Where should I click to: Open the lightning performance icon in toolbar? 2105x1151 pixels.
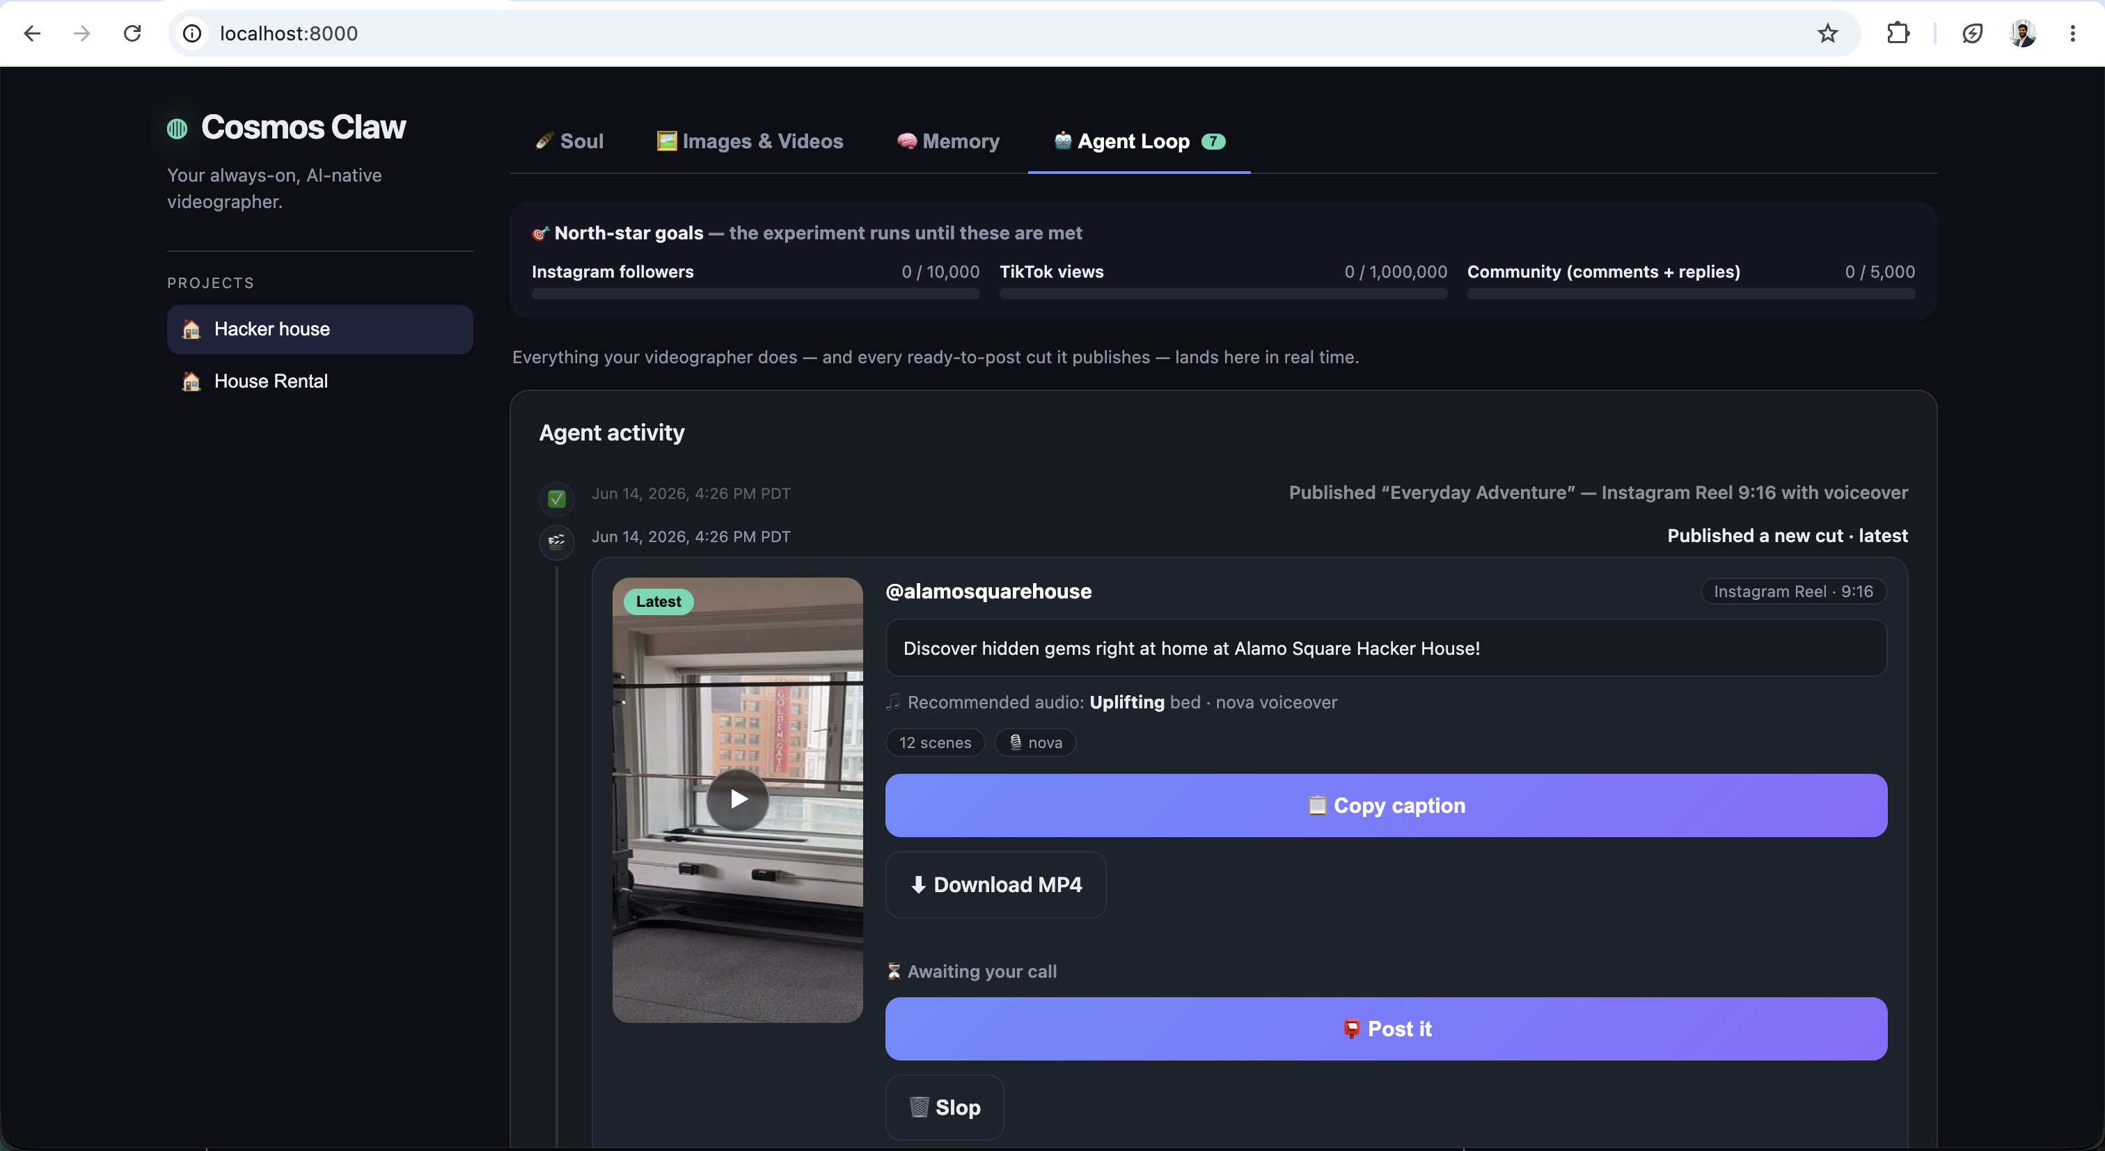point(1972,33)
